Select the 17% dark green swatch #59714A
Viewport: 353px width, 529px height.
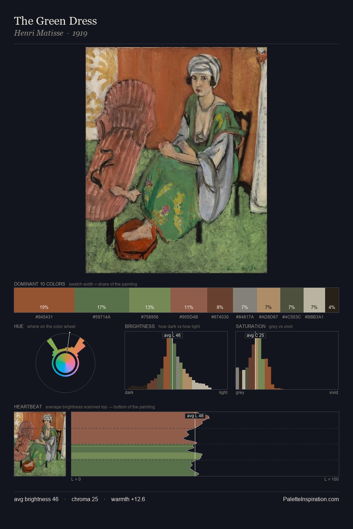(x=102, y=300)
